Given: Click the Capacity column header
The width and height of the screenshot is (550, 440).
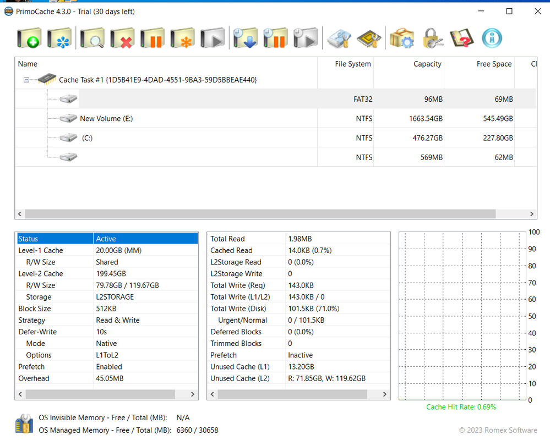Looking at the screenshot, I should click(x=409, y=64).
